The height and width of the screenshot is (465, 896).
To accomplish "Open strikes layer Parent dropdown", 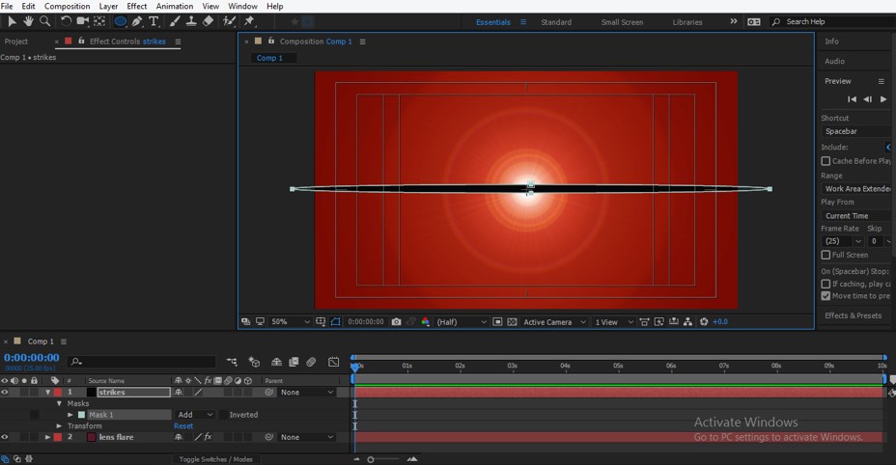I will tap(306, 393).
